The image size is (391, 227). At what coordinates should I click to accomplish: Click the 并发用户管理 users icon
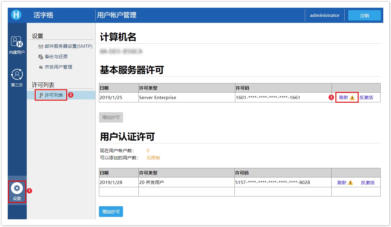[x=41, y=67]
